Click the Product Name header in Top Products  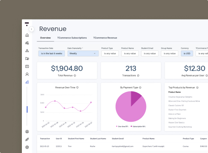[174, 92]
